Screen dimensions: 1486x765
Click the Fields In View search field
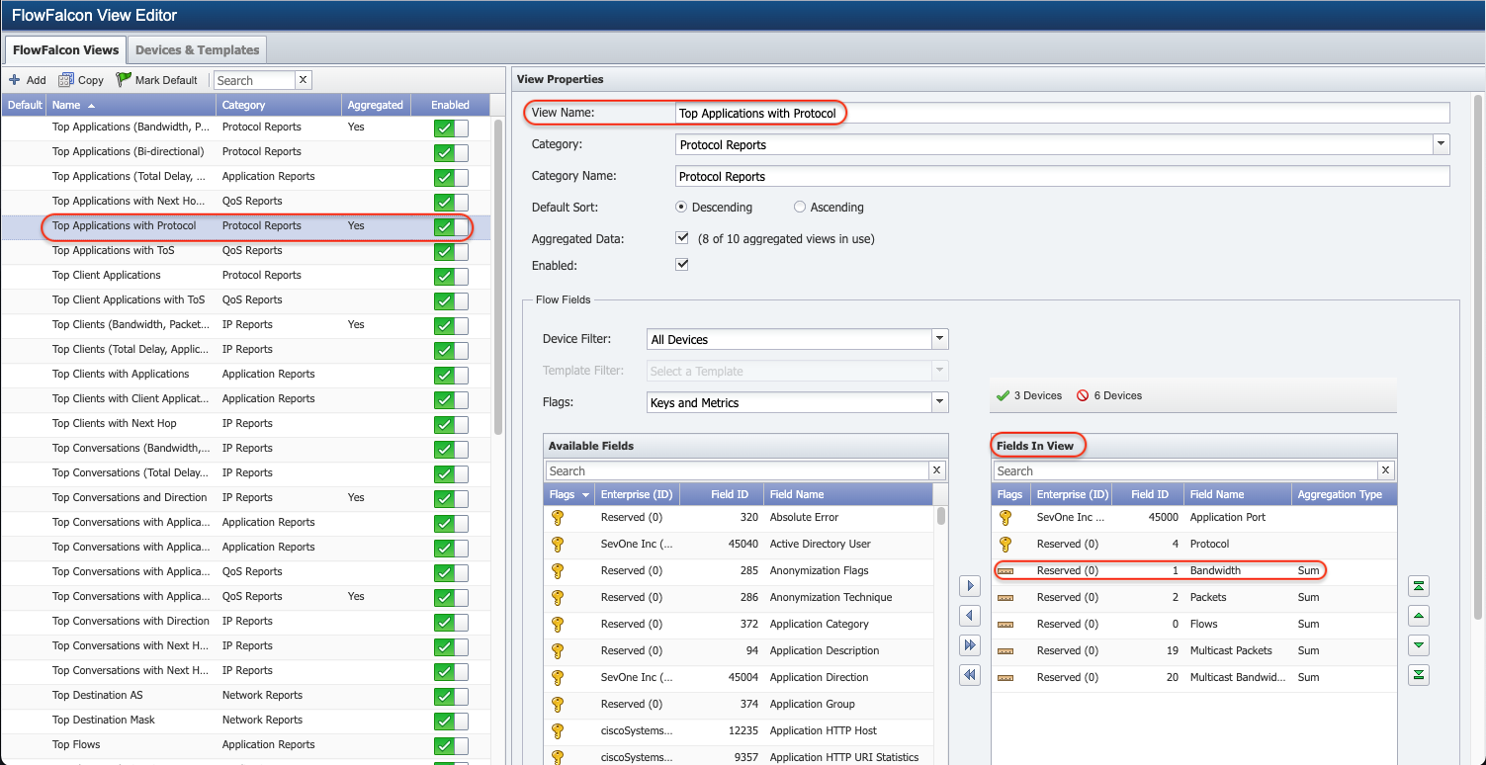[1186, 471]
